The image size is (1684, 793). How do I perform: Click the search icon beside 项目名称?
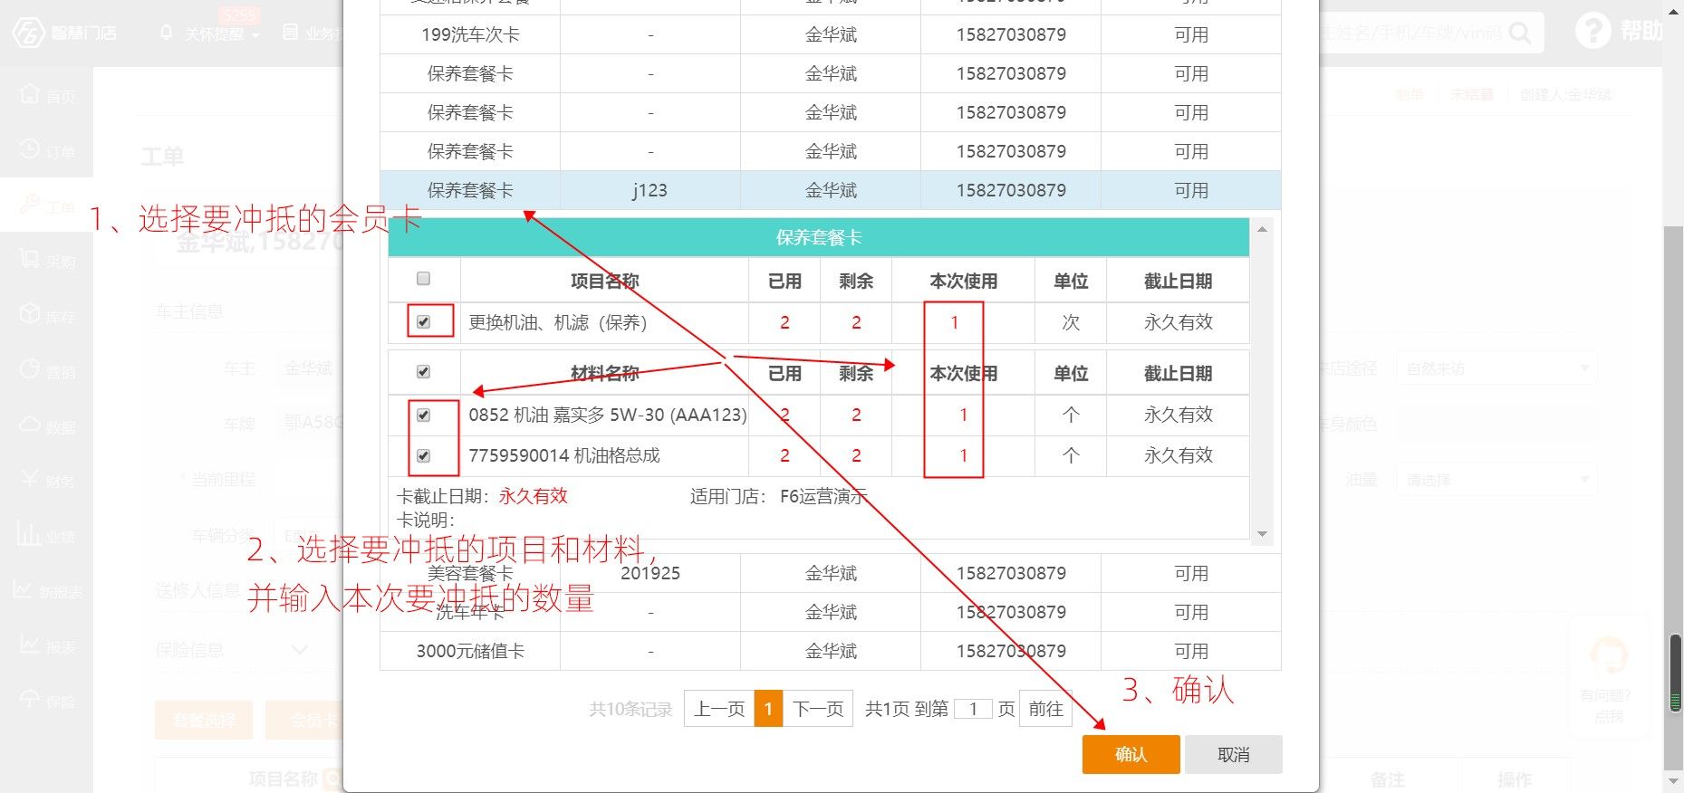[x=332, y=779]
